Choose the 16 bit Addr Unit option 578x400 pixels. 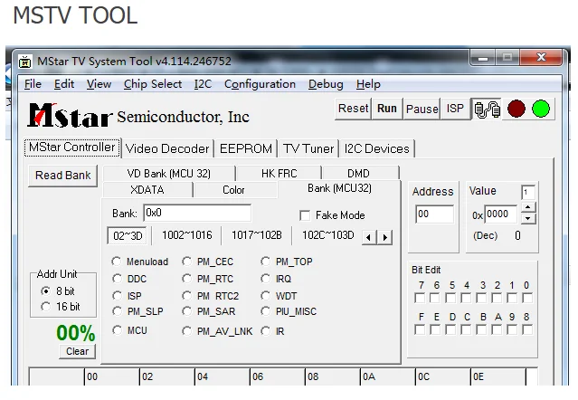click(x=46, y=307)
